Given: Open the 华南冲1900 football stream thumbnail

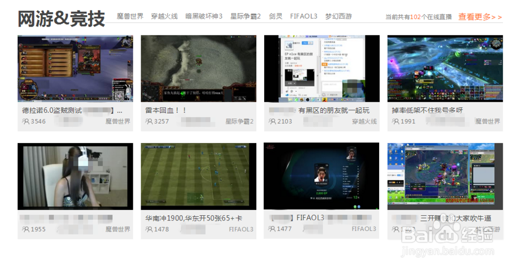Looking at the screenshot, I should 198,177.
